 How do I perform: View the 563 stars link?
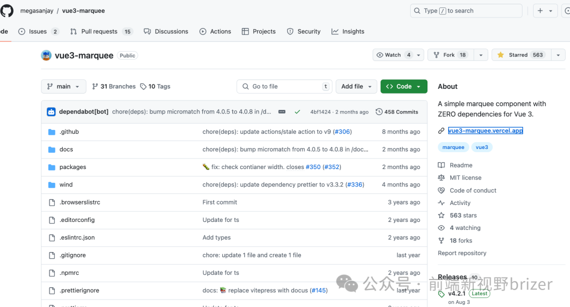coord(457,216)
